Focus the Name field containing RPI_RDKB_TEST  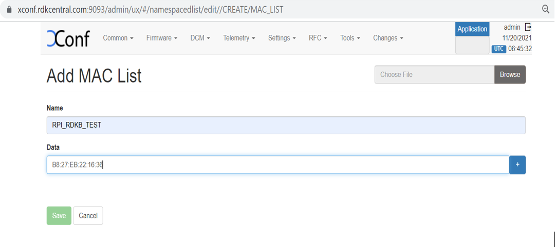[286, 125]
